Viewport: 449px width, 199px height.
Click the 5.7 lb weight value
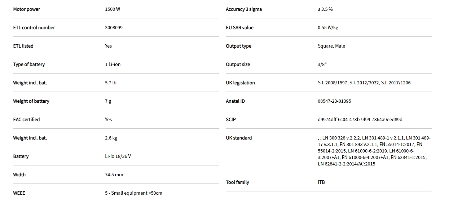click(x=111, y=83)
